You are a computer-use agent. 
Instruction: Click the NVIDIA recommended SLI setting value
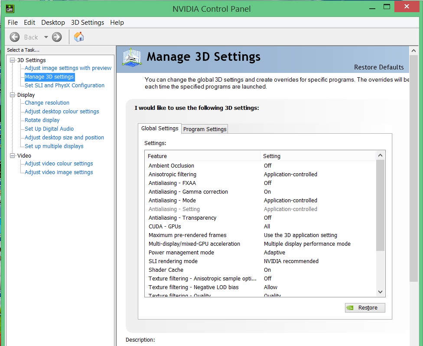pyautogui.click(x=291, y=261)
